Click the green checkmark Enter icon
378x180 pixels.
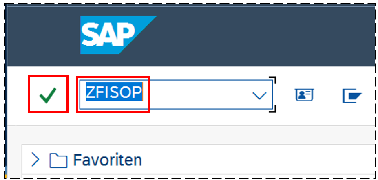tap(48, 96)
